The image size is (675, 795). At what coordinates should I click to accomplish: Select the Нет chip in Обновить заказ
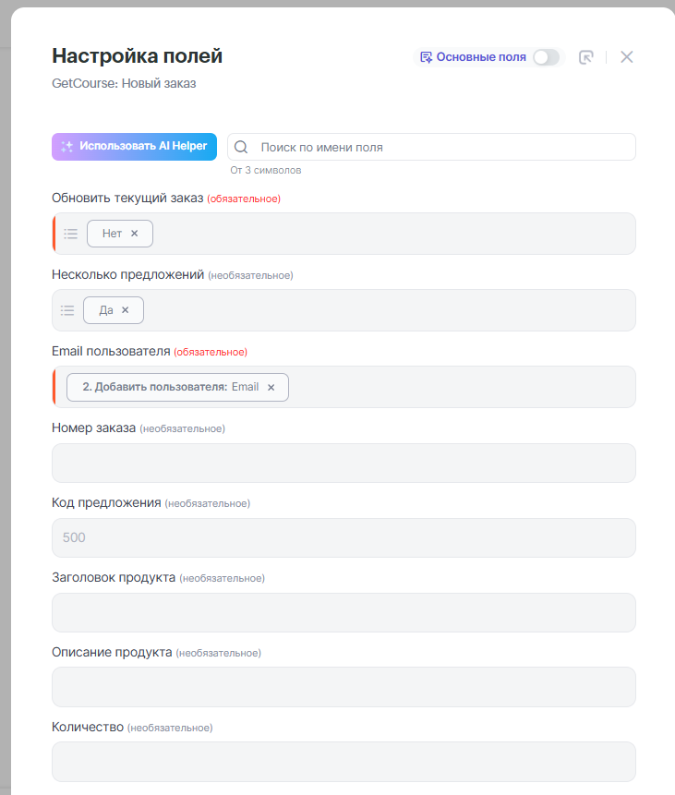pyautogui.click(x=111, y=234)
